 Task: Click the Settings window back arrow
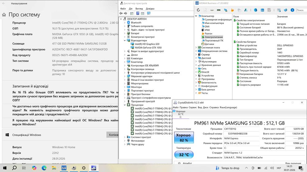coord(3,3)
